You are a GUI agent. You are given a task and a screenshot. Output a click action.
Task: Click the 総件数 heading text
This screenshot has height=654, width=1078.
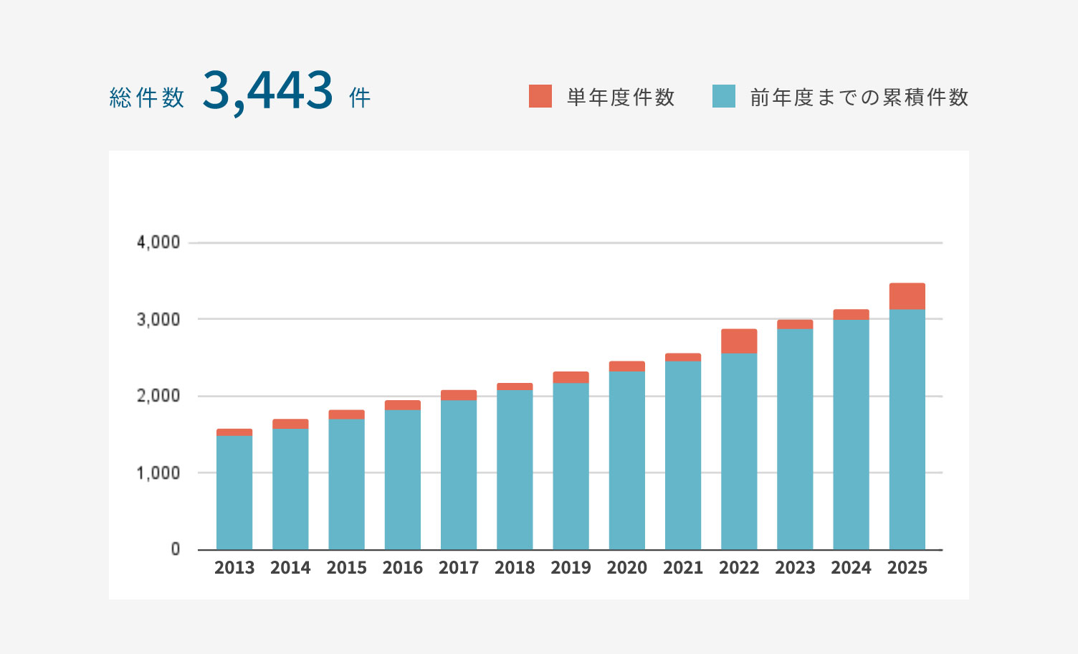(x=147, y=98)
